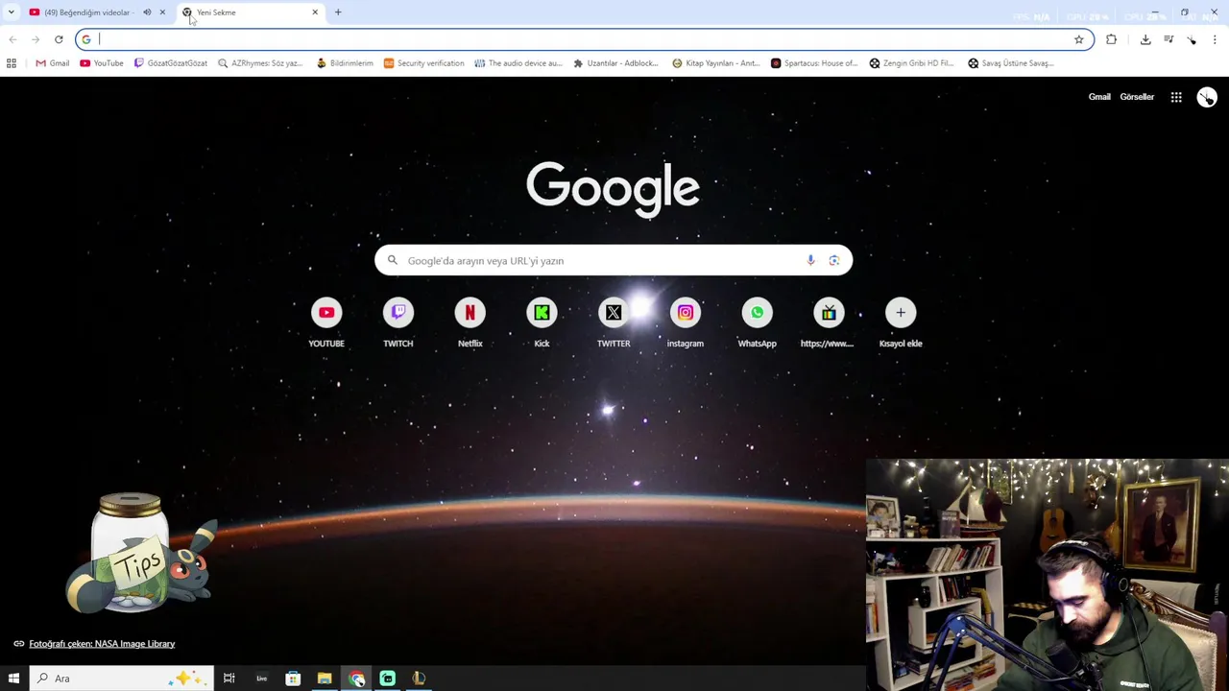Open the green Streamlabs taskbar icon
The image size is (1229, 691).
[x=388, y=679]
